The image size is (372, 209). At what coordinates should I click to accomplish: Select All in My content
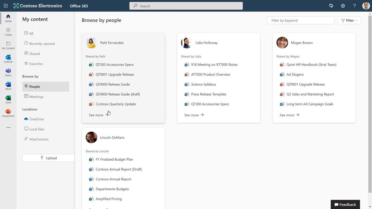pos(29,33)
